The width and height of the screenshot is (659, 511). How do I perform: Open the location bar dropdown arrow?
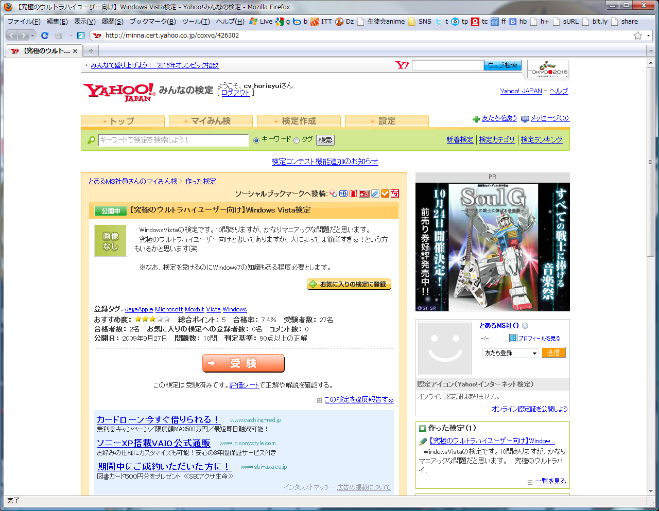tap(648, 36)
